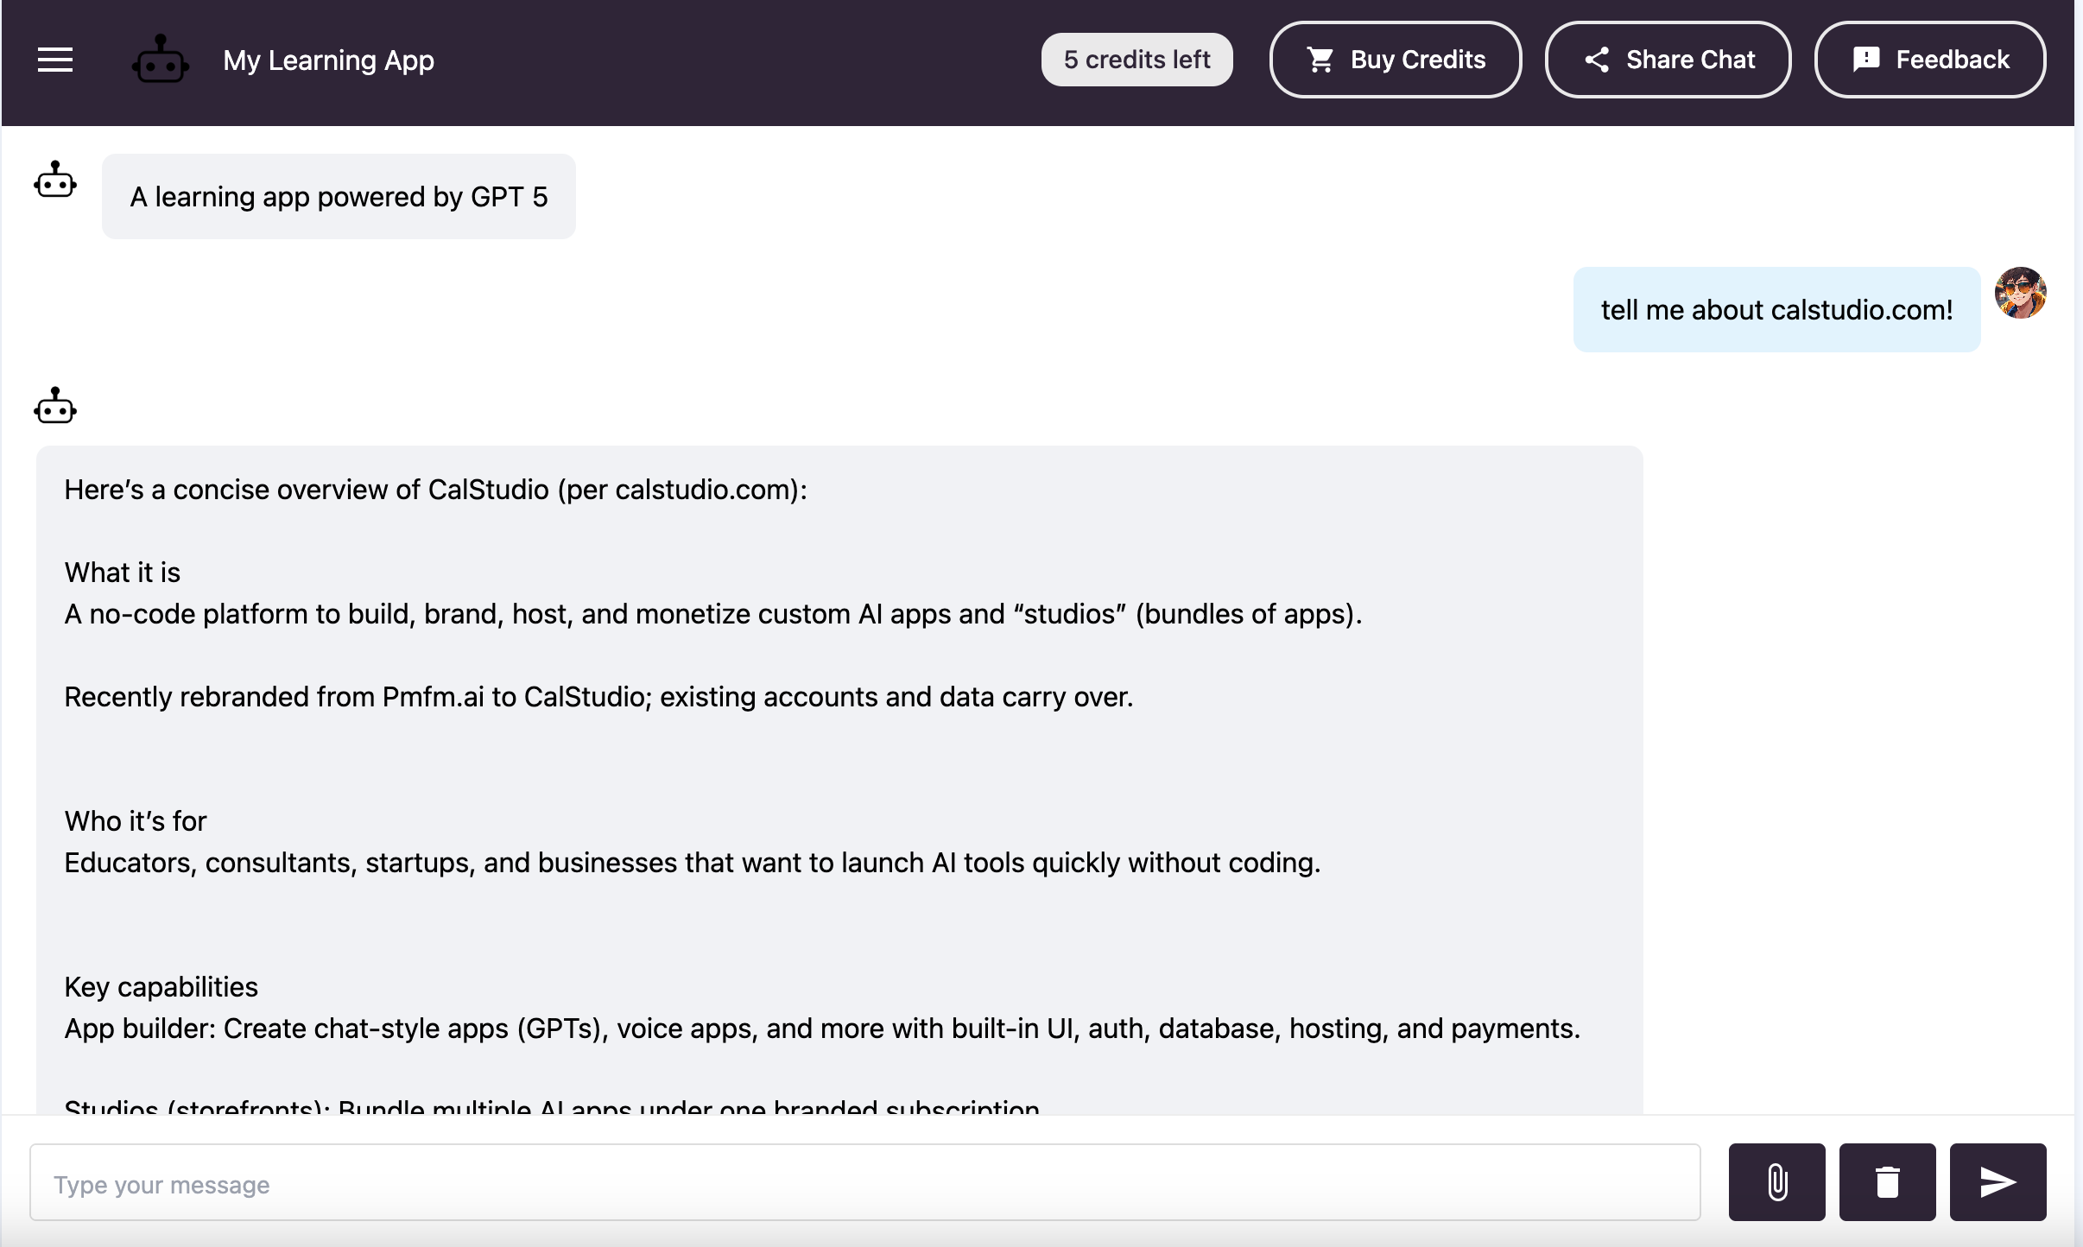Click the robot logo in header
The width and height of the screenshot is (2083, 1247).
160,60
